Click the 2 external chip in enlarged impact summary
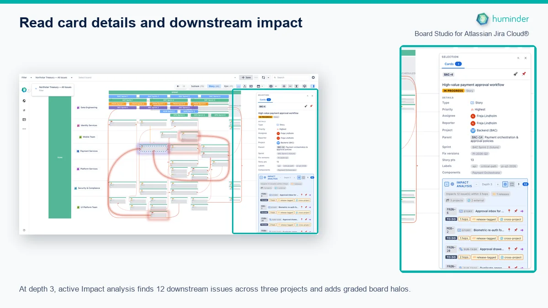Screen dimensions: 548x308 point(475,200)
